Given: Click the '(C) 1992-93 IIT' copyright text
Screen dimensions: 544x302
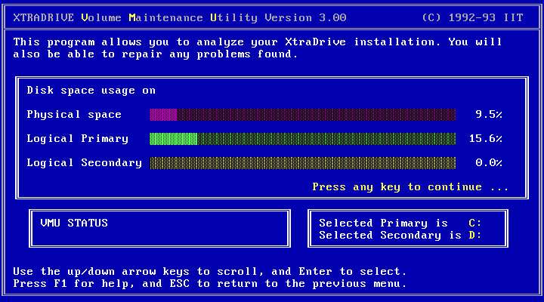Looking at the screenshot, I should click(x=472, y=17).
